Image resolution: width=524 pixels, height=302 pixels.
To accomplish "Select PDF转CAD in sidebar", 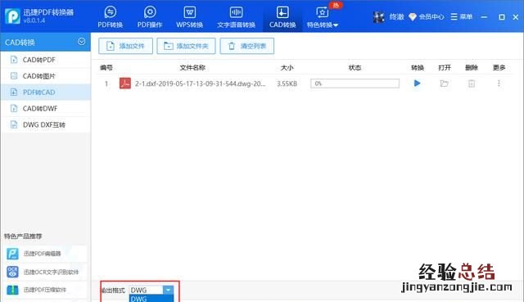I will click(x=46, y=92).
